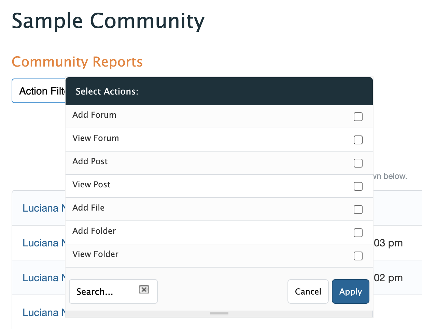
Task: Check the Add Forum checkbox
Action: tap(358, 117)
